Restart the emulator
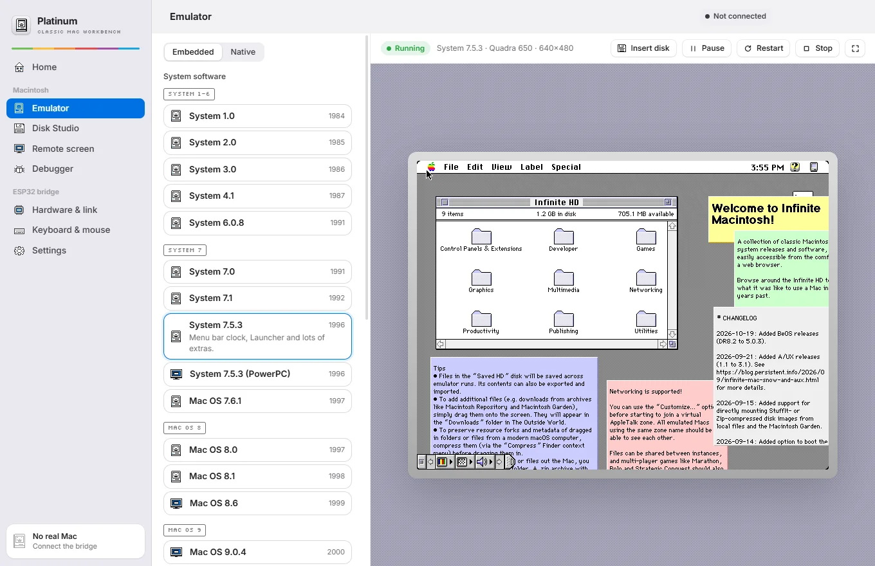Image resolution: width=875 pixels, height=566 pixels. tap(764, 48)
